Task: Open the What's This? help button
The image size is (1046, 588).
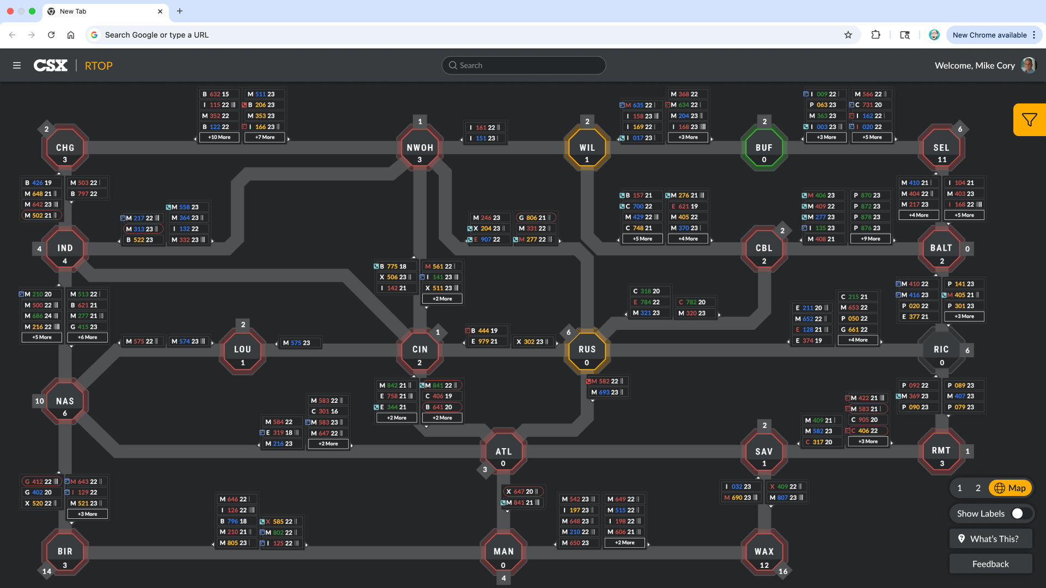Action: click(x=990, y=539)
